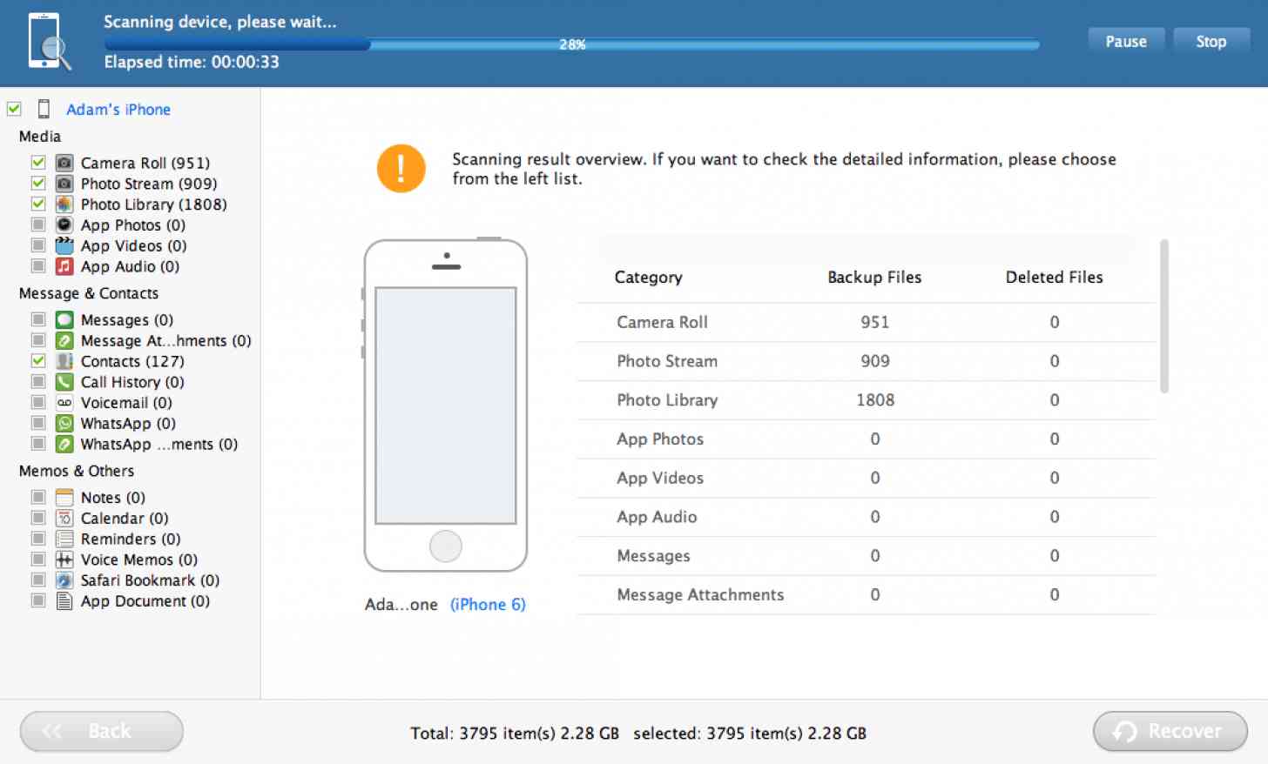The height and width of the screenshot is (764, 1268).
Task: Click the Messages speech bubble icon
Action: coord(64,319)
